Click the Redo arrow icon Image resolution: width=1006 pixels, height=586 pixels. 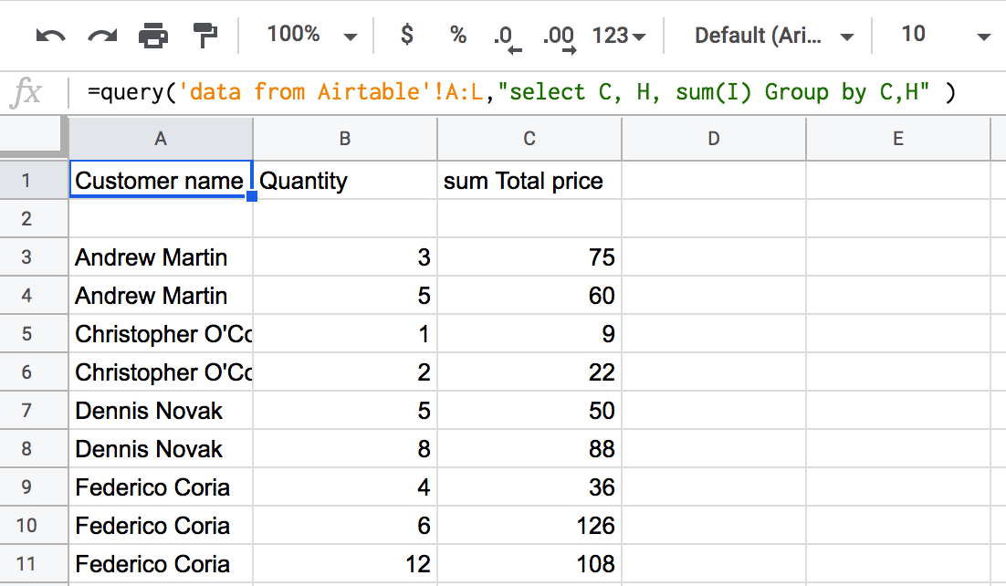click(102, 36)
